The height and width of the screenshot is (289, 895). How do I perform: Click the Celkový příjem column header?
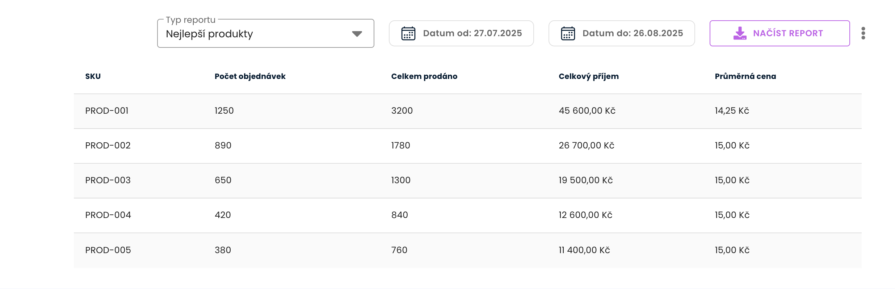pos(588,76)
